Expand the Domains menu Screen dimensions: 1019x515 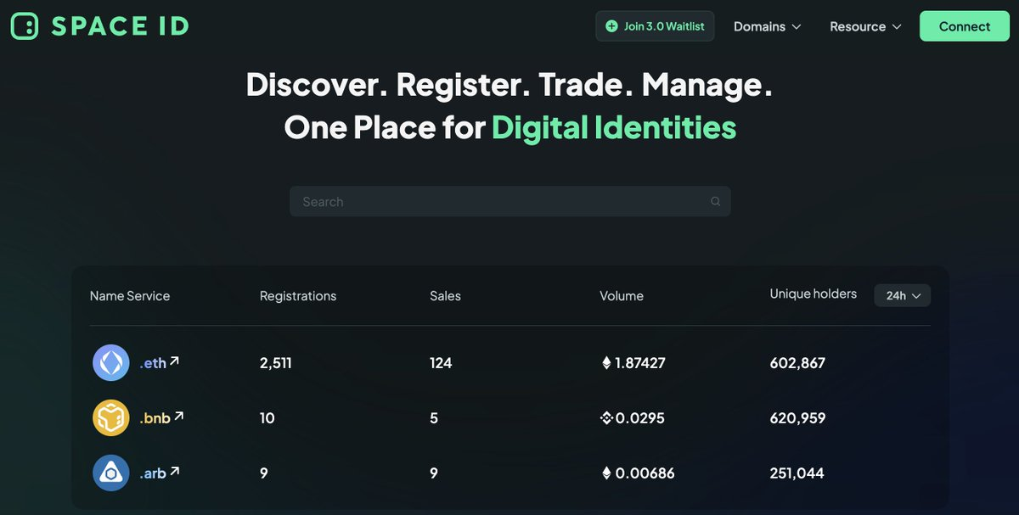pos(767,26)
